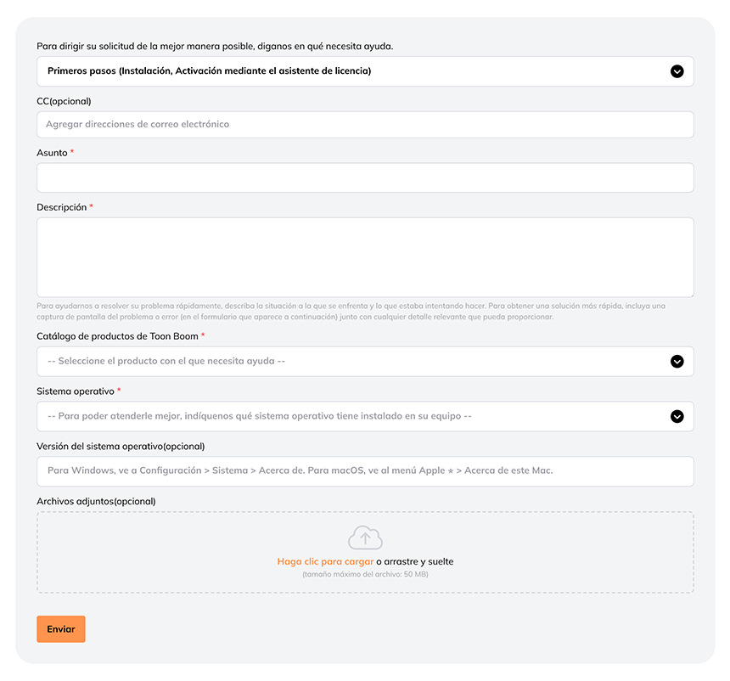Click the Versión del sistema operativo field
The image size is (730, 681).
[366, 471]
